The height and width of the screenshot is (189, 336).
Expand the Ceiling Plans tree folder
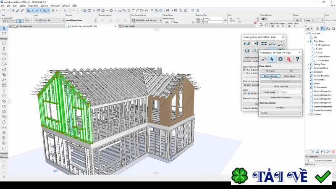coord(309,64)
